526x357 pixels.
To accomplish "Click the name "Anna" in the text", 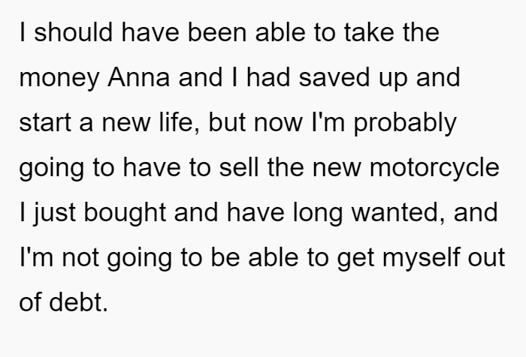I will tap(138, 77).
